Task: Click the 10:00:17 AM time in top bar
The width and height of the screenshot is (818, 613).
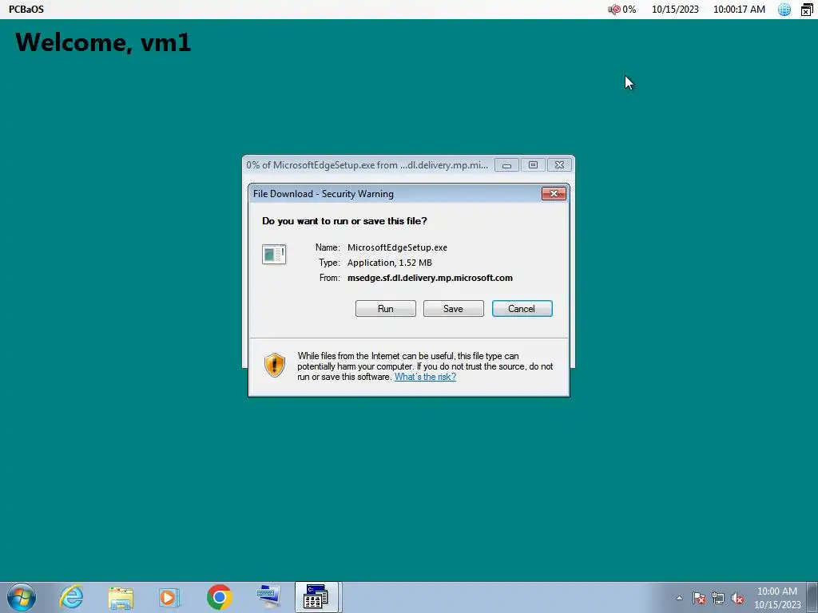Action: [739, 10]
